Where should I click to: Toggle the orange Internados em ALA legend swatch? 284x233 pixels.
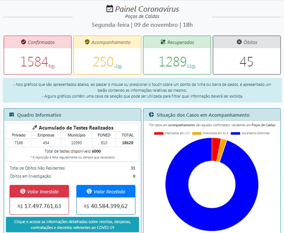(197, 133)
